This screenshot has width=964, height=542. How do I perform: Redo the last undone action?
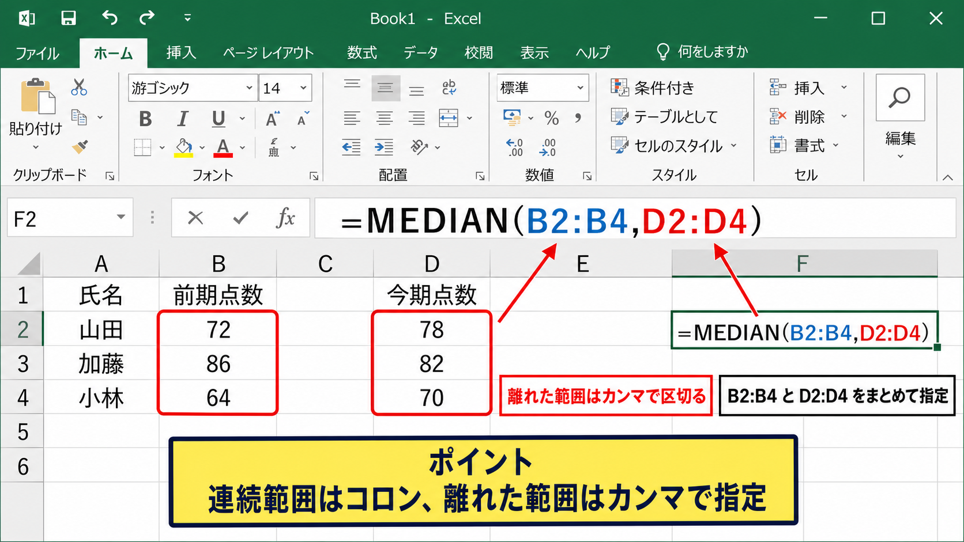coord(147,18)
